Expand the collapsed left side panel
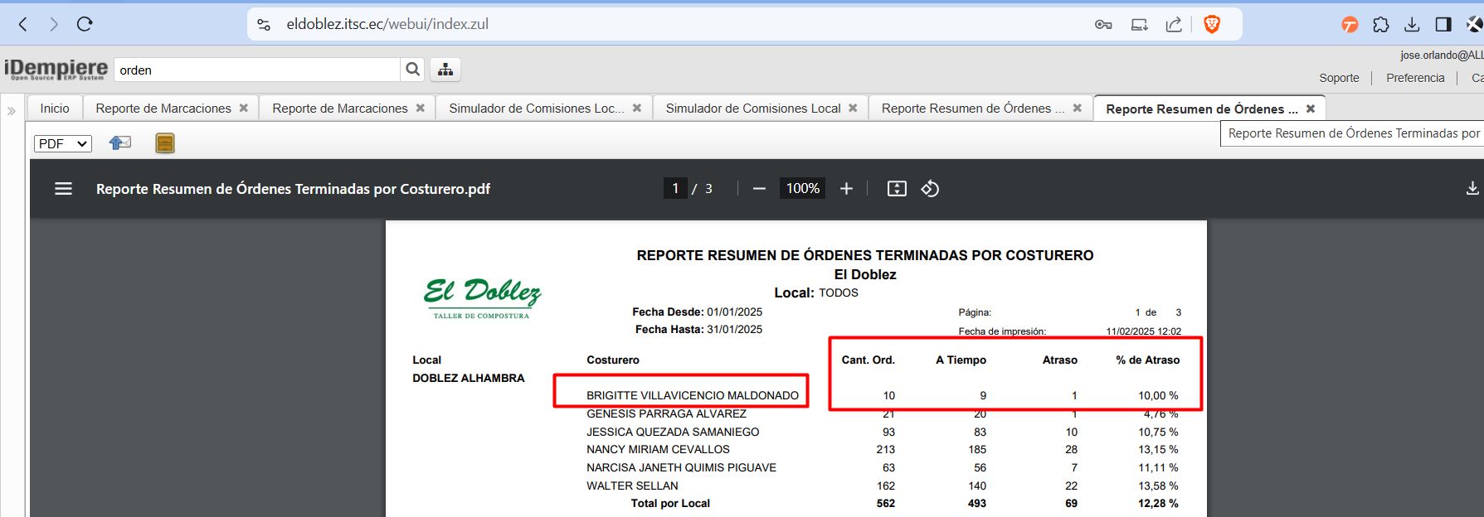This screenshot has width=1484, height=517. [12, 110]
